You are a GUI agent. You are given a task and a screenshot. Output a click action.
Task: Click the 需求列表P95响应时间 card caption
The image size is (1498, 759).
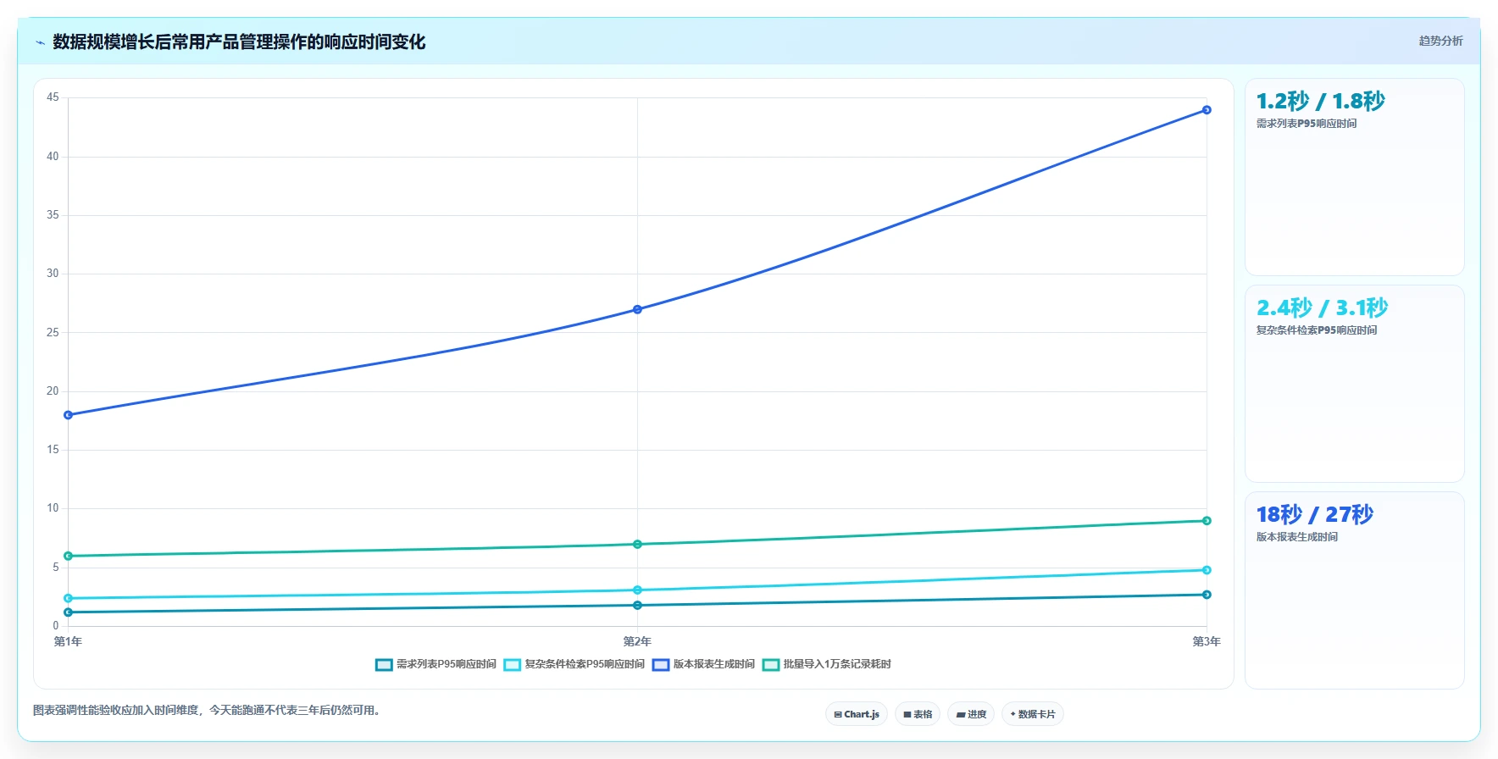(x=1307, y=124)
